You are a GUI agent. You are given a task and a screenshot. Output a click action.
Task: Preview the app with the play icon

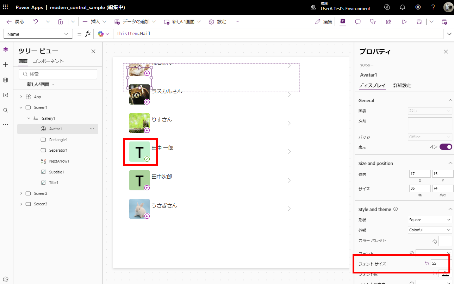tap(404, 22)
